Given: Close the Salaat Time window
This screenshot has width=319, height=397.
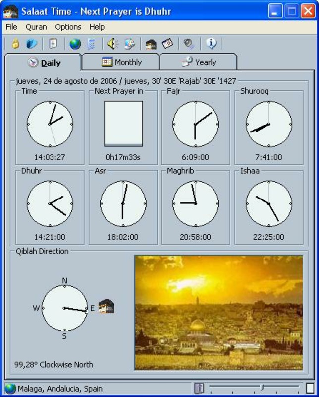Looking at the screenshot, I should click(308, 11).
